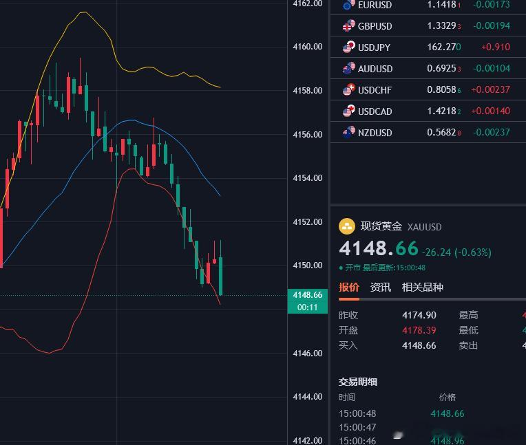Click the 4150.00 price axis label
This screenshot has width=526, height=445.
(x=308, y=265)
